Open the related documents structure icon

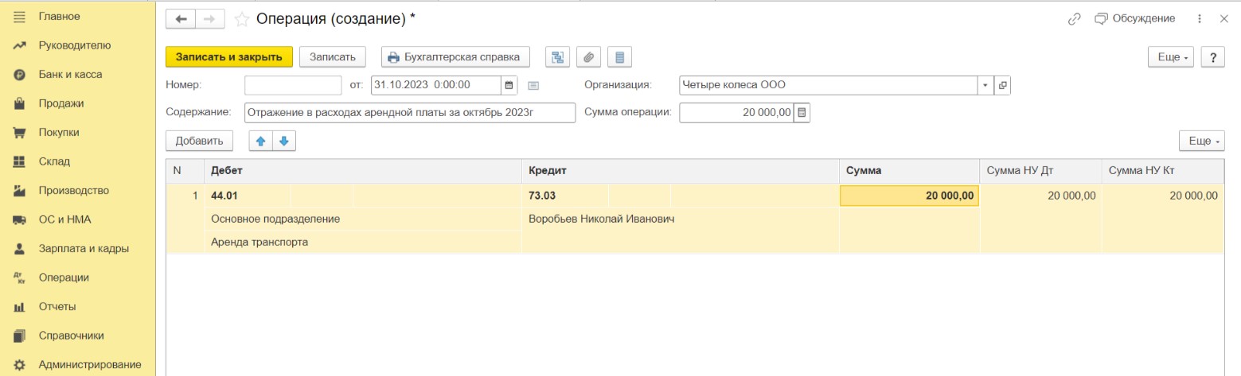557,56
